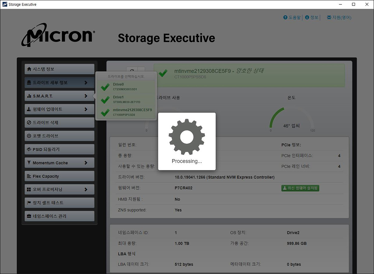Open 네임스페이스 관리 option
This screenshot has width=374, height=274.
coord(59,216)
